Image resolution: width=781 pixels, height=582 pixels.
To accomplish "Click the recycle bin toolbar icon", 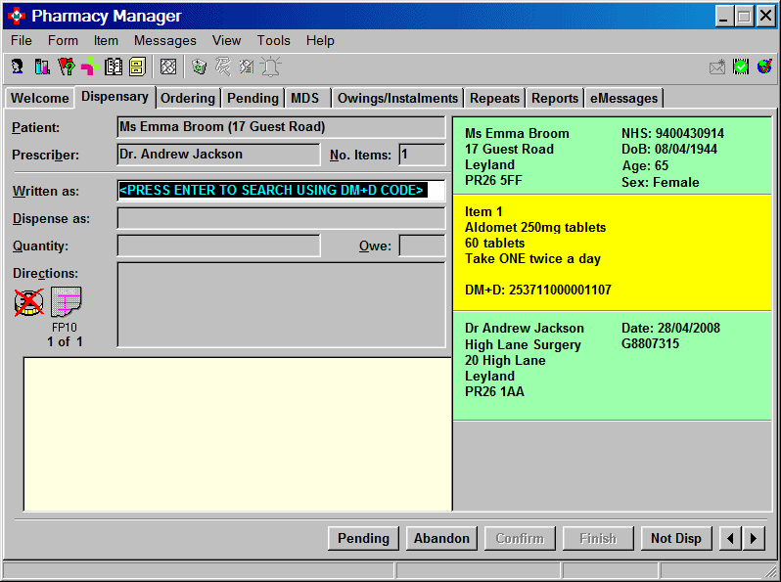I will tap(200, 67).
